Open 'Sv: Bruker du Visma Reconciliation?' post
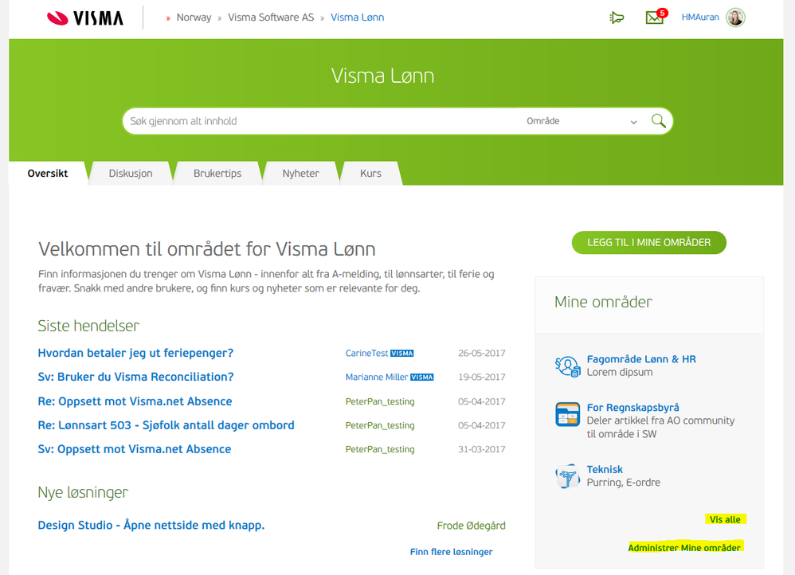Screen dimensions: 795x575 pyautogui.click(x=136, y=377)
